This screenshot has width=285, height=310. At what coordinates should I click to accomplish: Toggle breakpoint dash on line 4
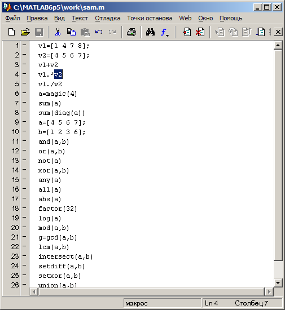pos(24,74)
